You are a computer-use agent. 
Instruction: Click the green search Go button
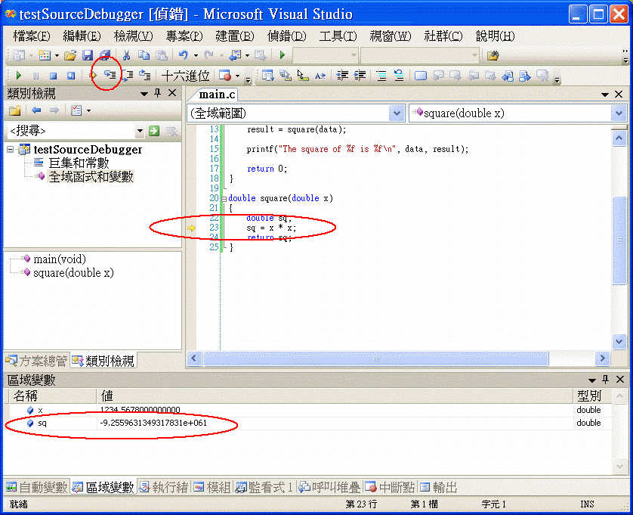point(154,131)
